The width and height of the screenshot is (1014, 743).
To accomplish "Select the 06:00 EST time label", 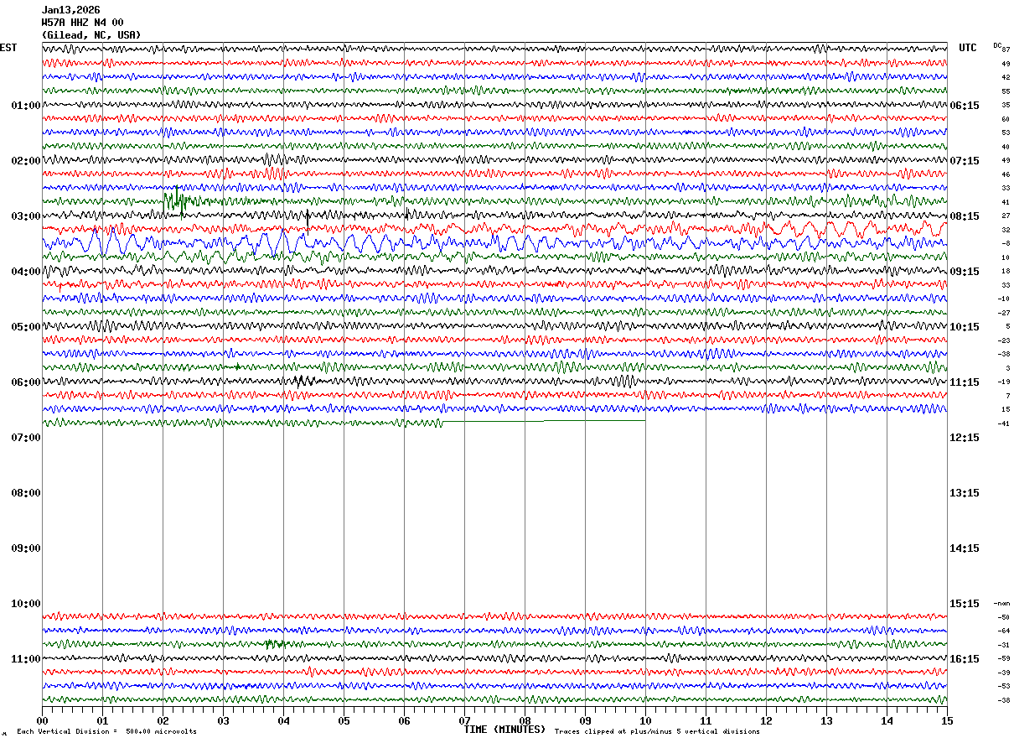I will tap(26, 382).
